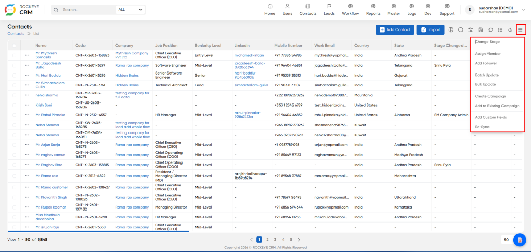Tick the checkbox for Mr. Navanith Singh
This screenshot has height=252, width=531.
(14, 197)
